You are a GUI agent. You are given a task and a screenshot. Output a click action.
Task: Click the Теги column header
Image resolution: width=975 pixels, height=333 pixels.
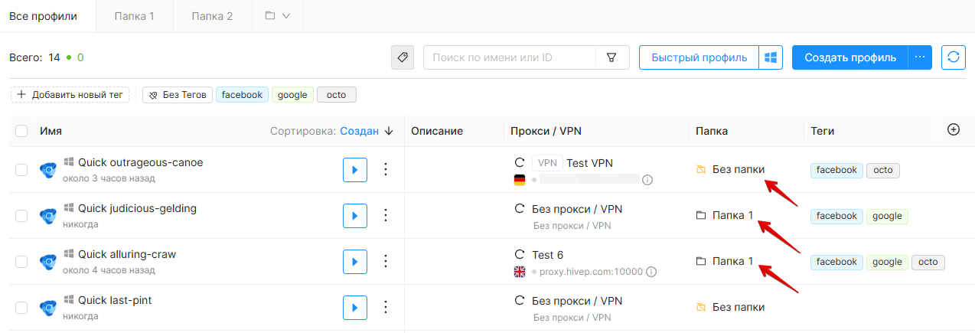point(823,131)
